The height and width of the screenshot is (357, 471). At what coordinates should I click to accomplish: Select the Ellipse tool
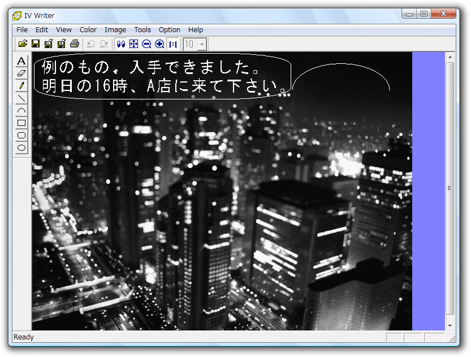21,147
